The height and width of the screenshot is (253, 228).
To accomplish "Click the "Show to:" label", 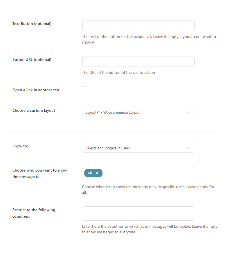I will [20, 146].
